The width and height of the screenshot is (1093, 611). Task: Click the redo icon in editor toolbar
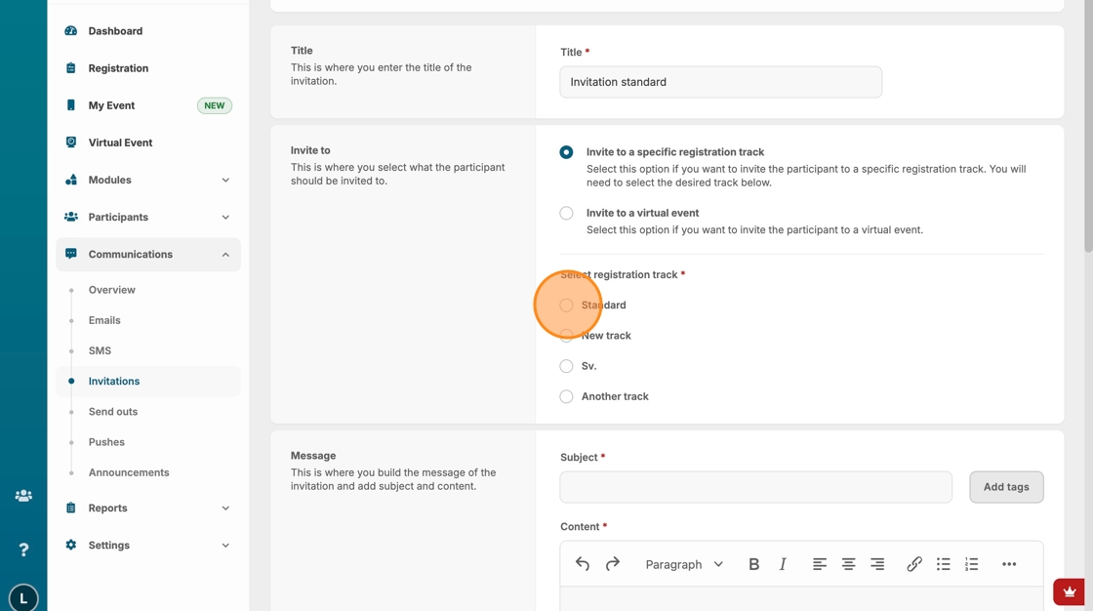[613, 564]
